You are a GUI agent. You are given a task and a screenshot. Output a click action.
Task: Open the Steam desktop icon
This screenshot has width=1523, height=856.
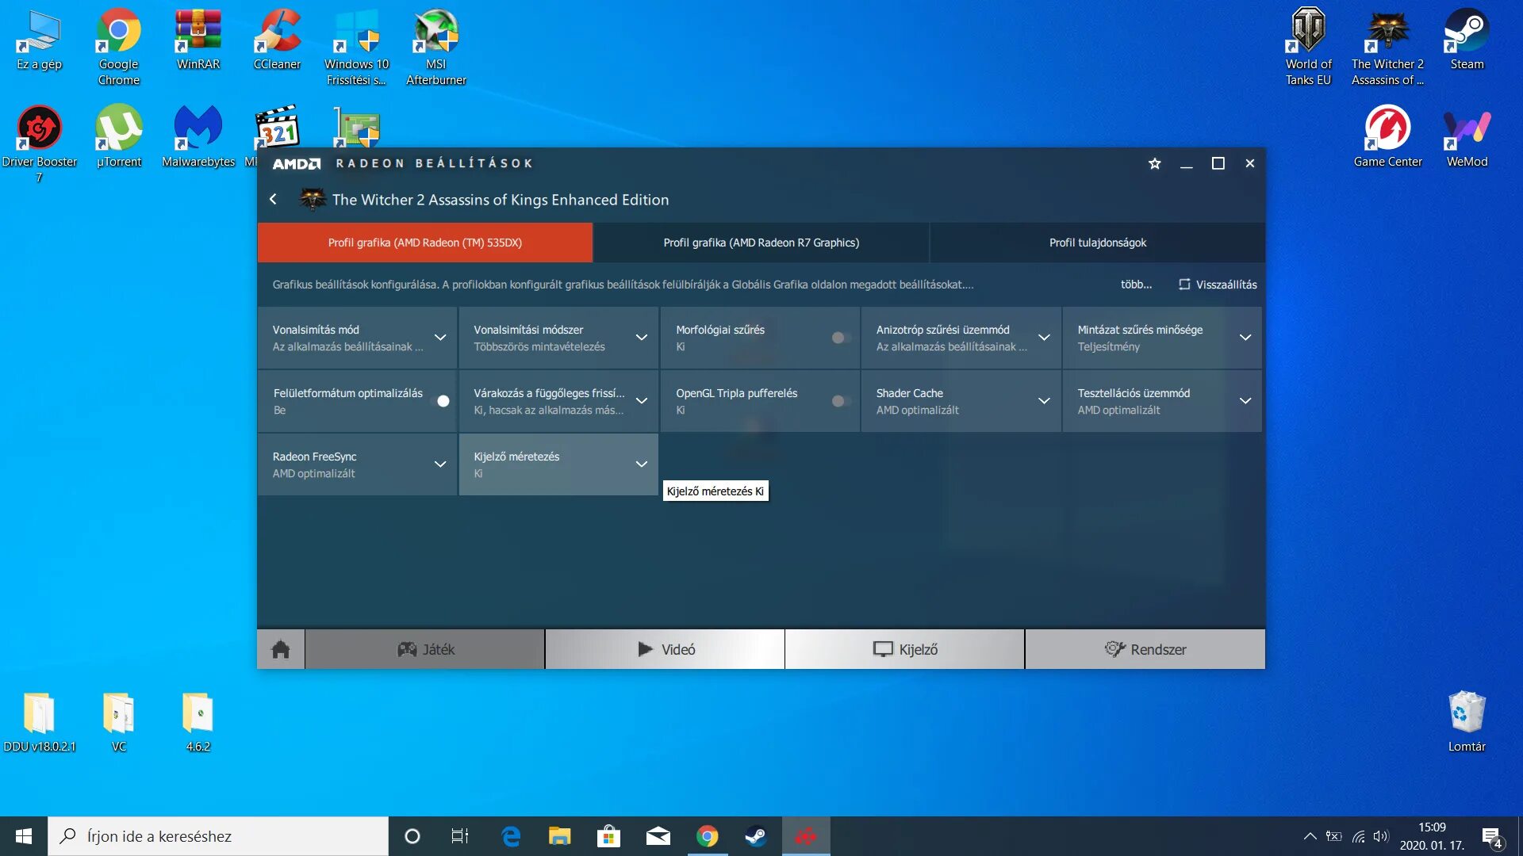tap(1466, 40)
